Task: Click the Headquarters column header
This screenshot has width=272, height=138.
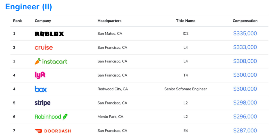Action: 109,21
